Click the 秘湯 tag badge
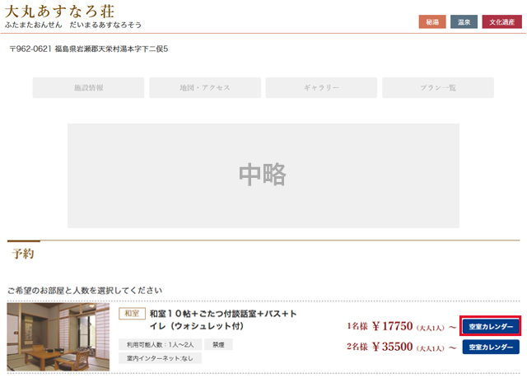527x387 pixels. click(431, 22)
